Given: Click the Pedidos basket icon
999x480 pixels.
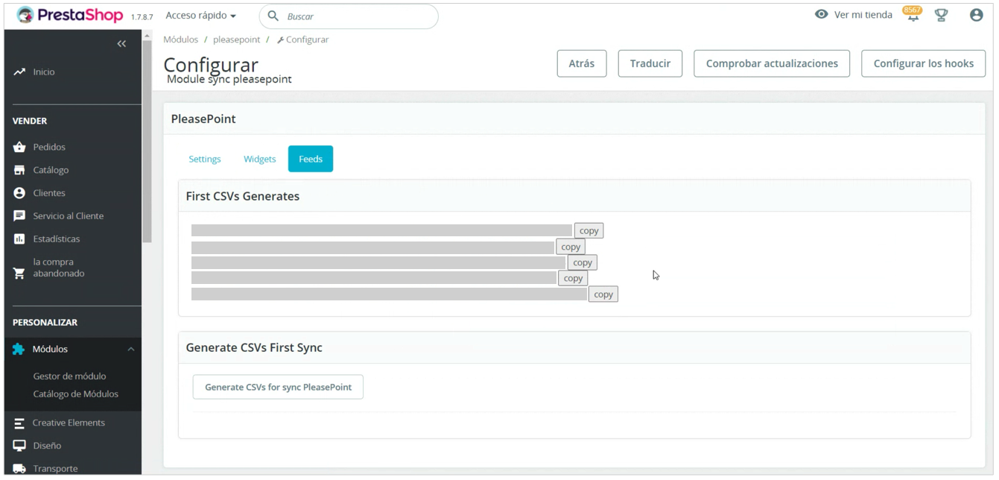Looking at the screenshot, I should click(x=19, y=148).
